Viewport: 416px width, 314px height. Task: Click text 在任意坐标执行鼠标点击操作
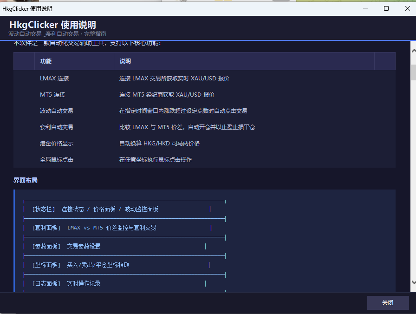[x=156, y=159]
